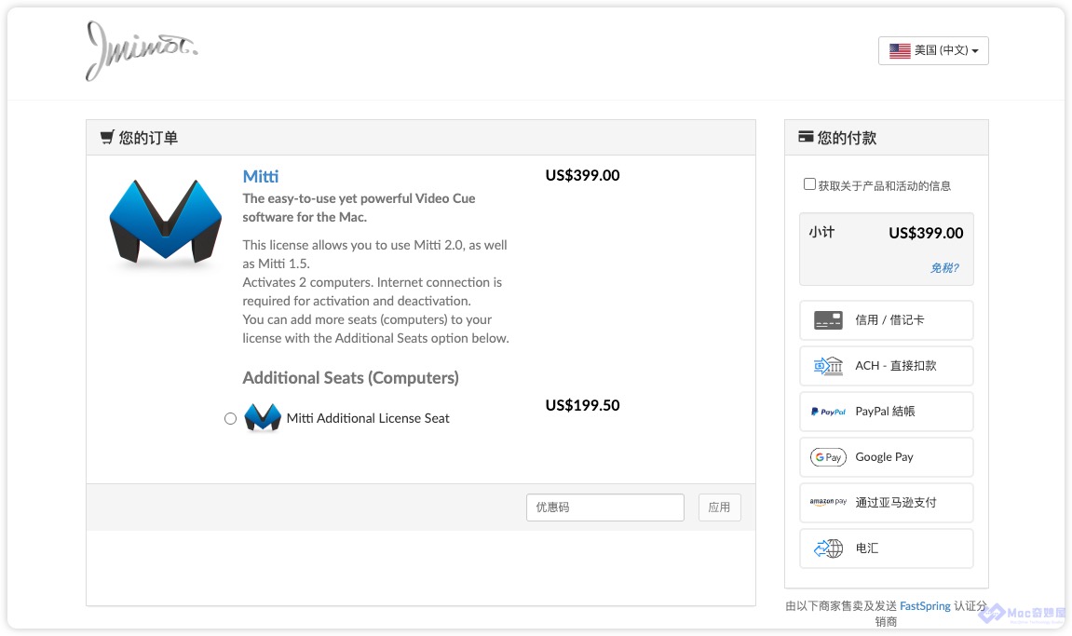
Task: Click the US flag icon
Action: (x=900, y=50)
